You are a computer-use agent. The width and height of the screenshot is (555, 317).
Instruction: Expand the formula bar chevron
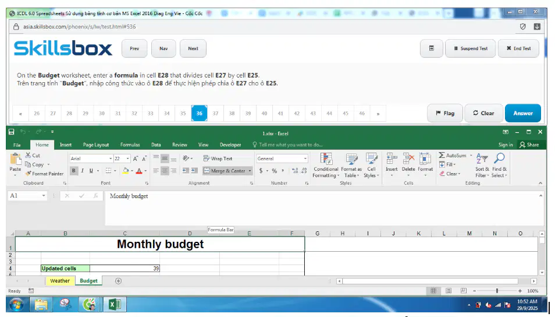540,196
